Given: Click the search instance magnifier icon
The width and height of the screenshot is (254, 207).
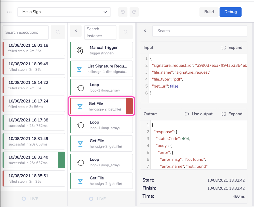Looking at the screenshot, I should tap(125, 32).
